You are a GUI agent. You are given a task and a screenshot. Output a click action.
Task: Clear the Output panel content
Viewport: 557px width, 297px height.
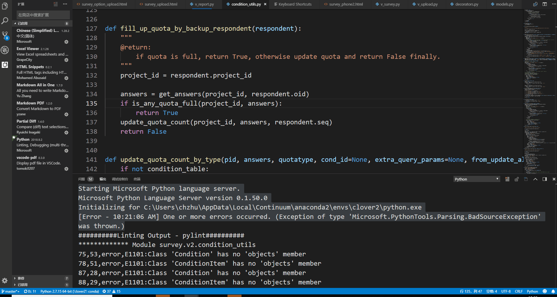507,179
